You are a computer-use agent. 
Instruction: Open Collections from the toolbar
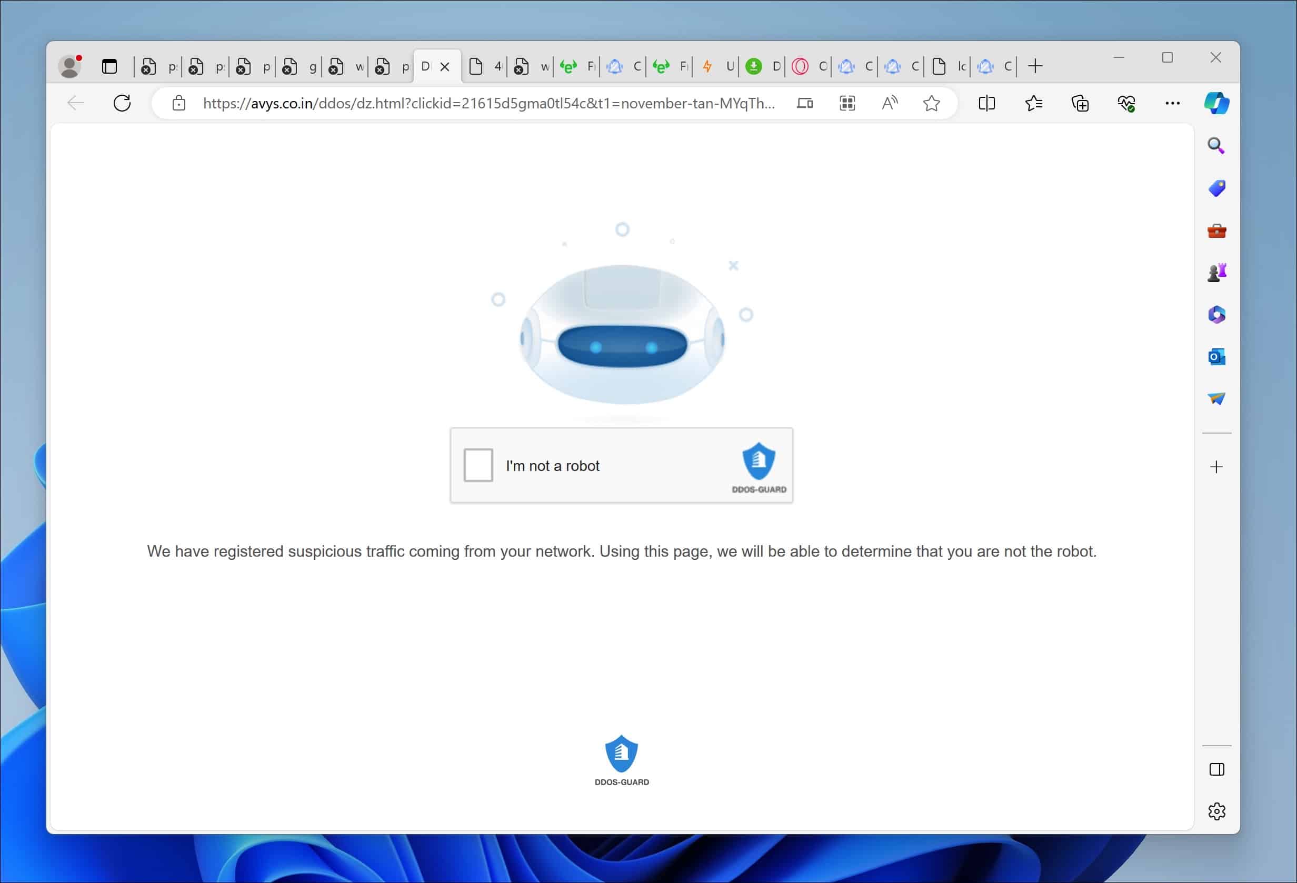tap(1080, 103)
